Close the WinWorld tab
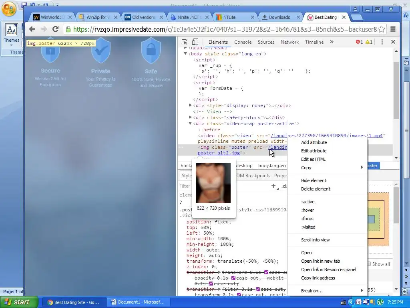The width and height of the screenshot is (410, 308). pos(70,17)
